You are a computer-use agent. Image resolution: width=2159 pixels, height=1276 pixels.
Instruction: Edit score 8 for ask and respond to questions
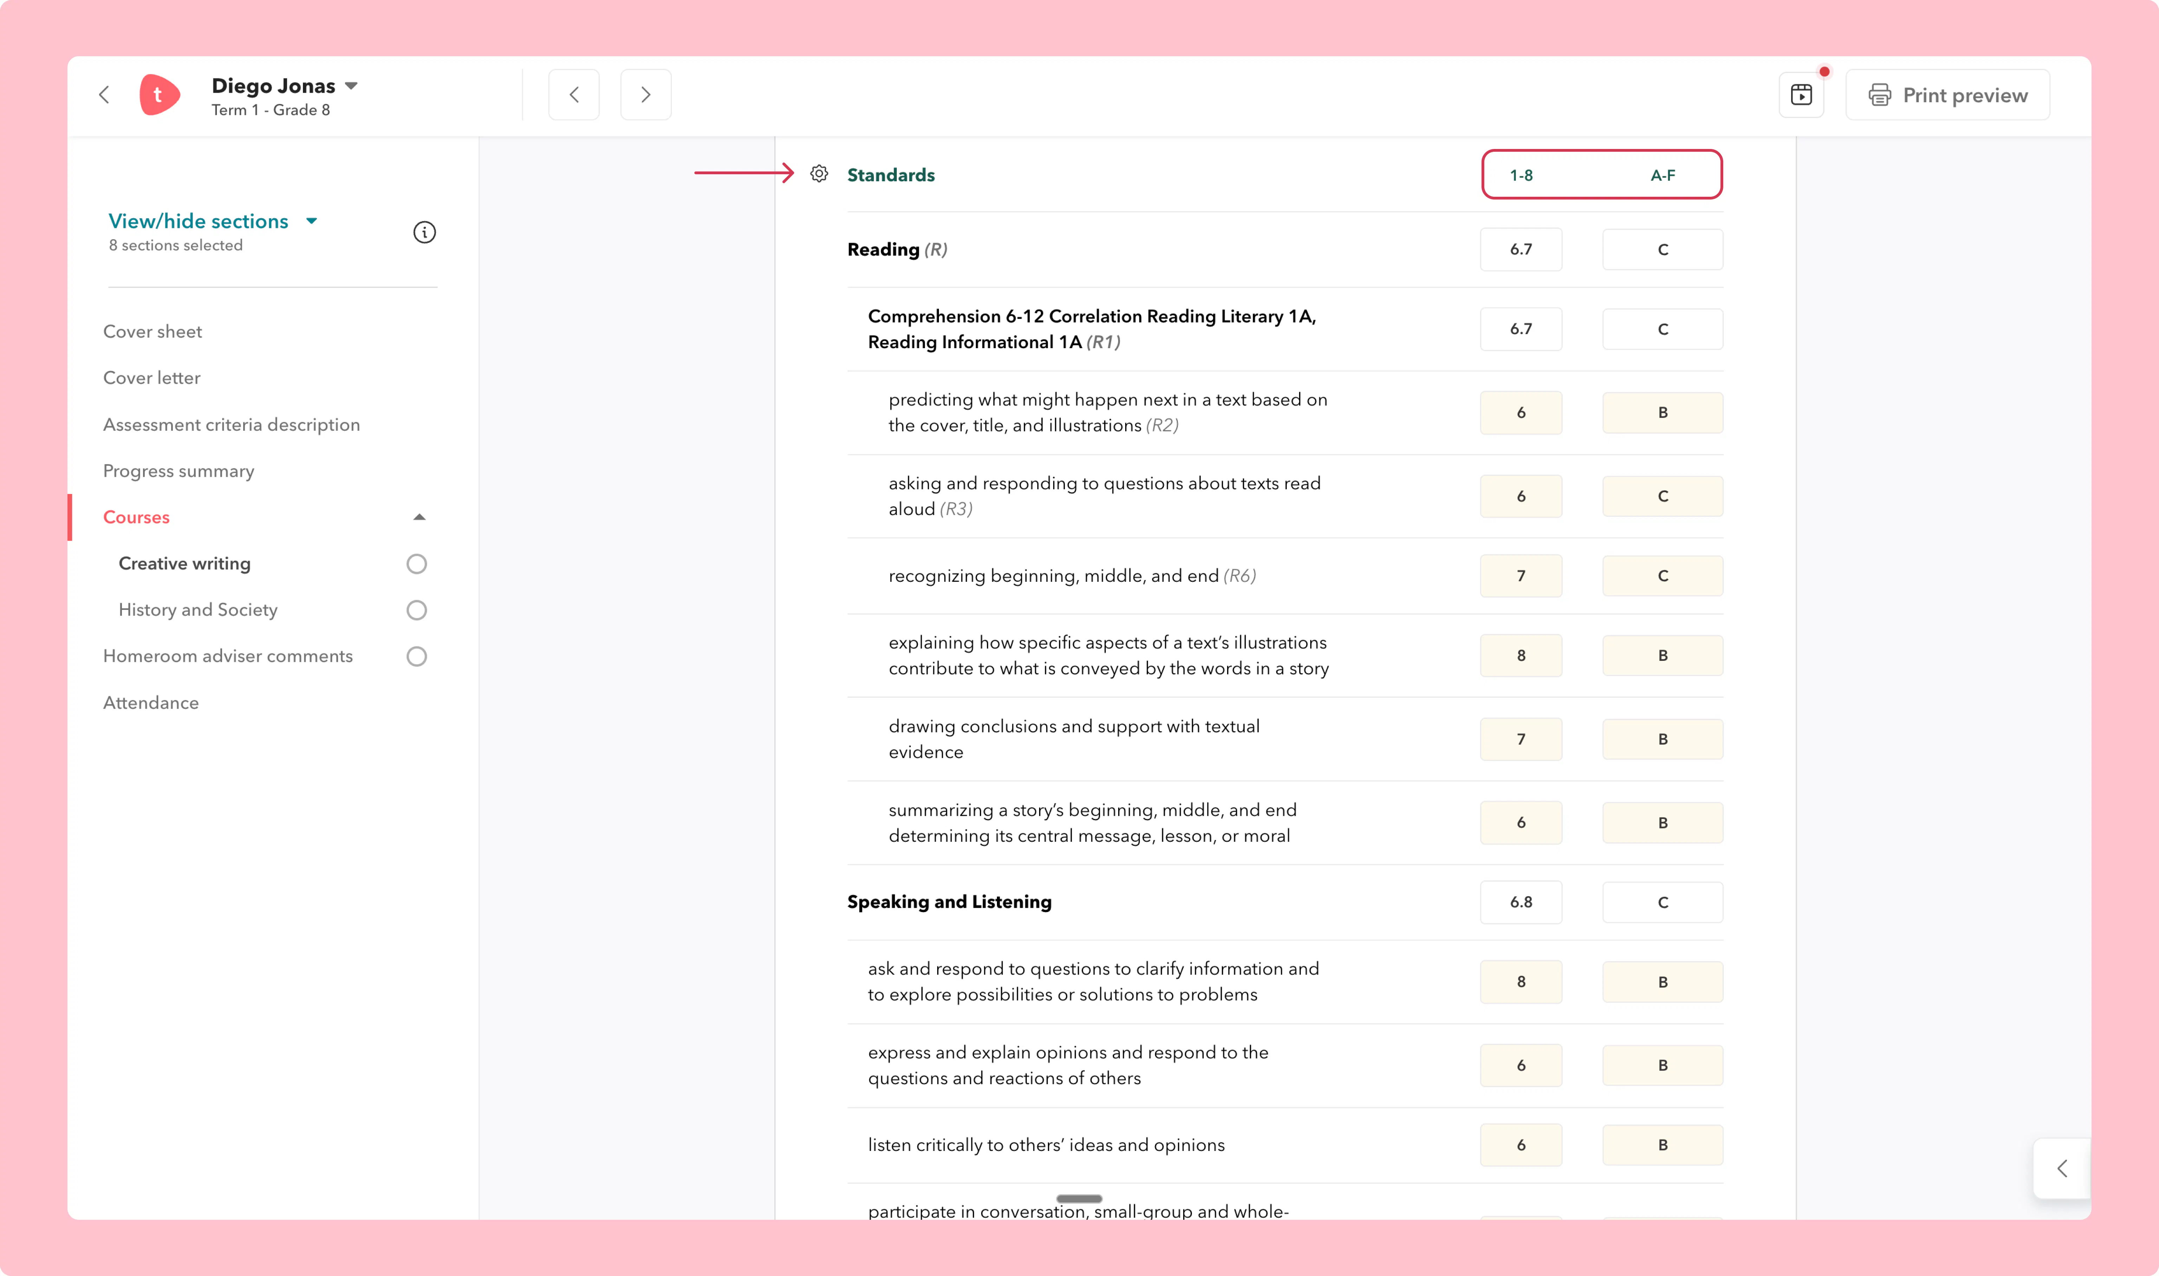pyautogui.click(x=1520, y=982)
